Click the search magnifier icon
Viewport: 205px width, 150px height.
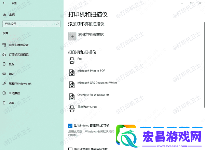[x=57, y=24]
